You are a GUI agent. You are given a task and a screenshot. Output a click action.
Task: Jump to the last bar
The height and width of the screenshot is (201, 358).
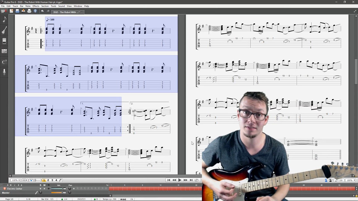[191, 180]
